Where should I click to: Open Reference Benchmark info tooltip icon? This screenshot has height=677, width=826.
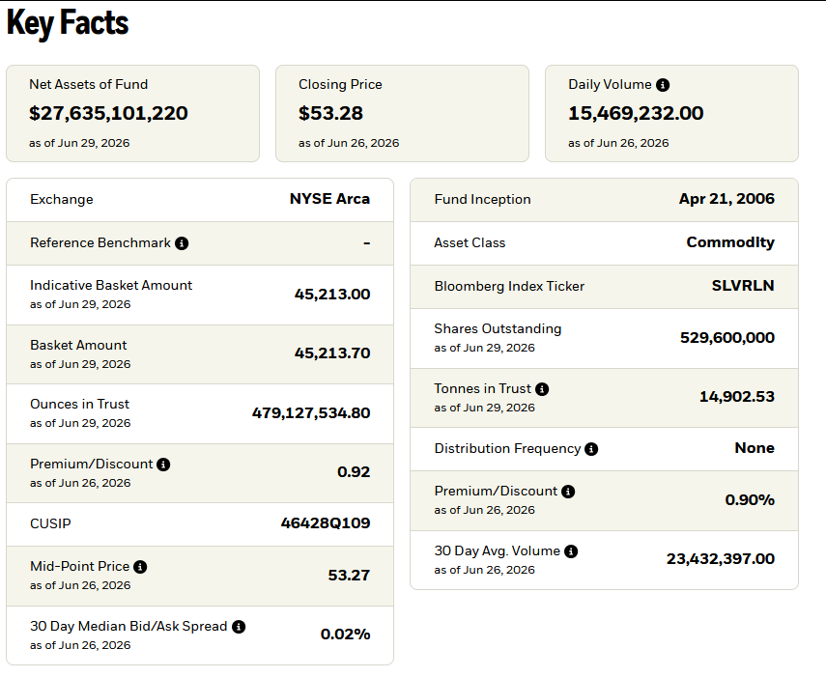pyautogui.click(x=182, y=243)
